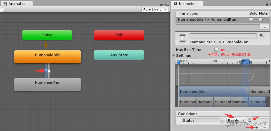Expand the Settings foldout triangle
This screenshot has height=131, width=271.
pos(174,55)
